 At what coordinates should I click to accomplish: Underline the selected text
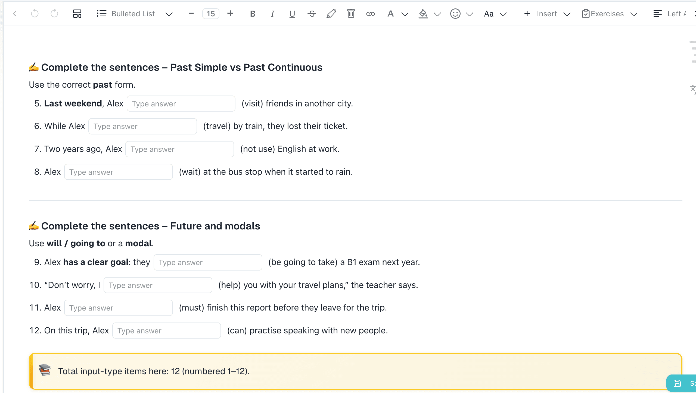(292, 14)
